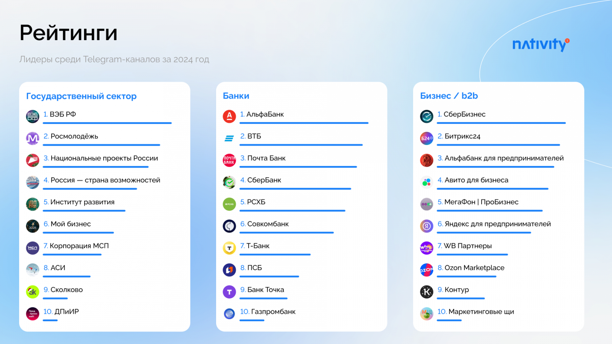Click the text "1. АльфаБанк"
The width and height of the screenshot is (612, 344).
coord(262,114)
